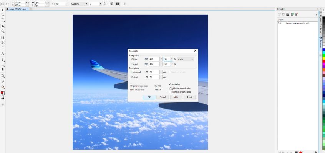Click the red foreground color swatch in toolbox
The height and width of the screenshot is (153, 325).
coord(2,93)
